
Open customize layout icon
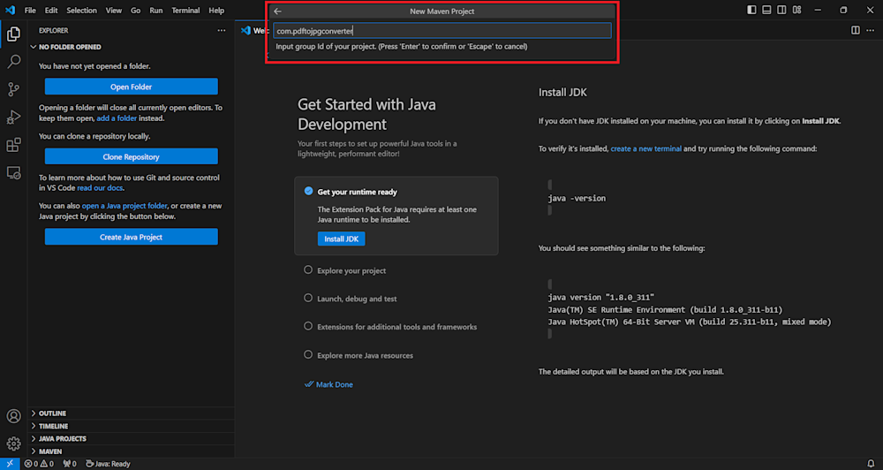796,10
